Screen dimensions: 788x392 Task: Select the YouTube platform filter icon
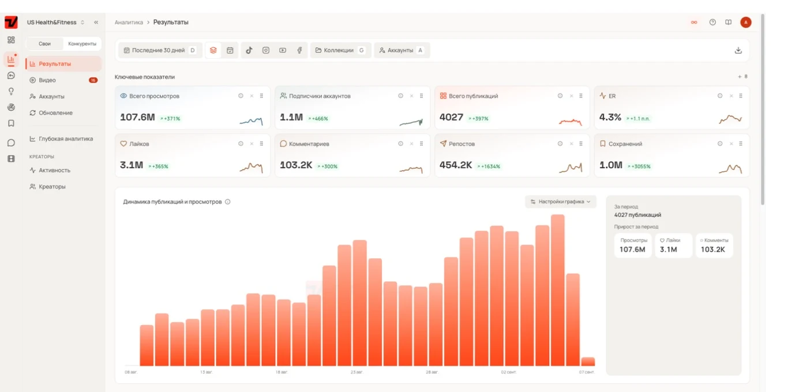coord(283,50)
